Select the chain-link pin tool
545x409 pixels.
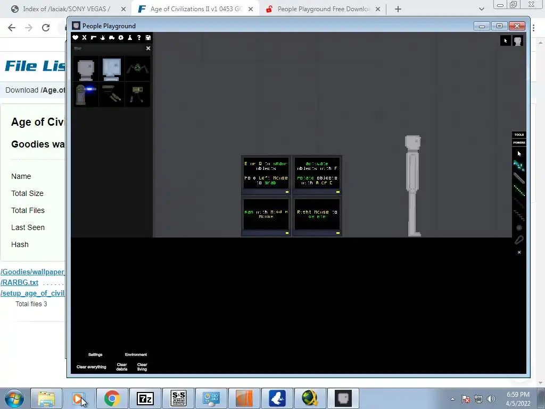point(519,240)
